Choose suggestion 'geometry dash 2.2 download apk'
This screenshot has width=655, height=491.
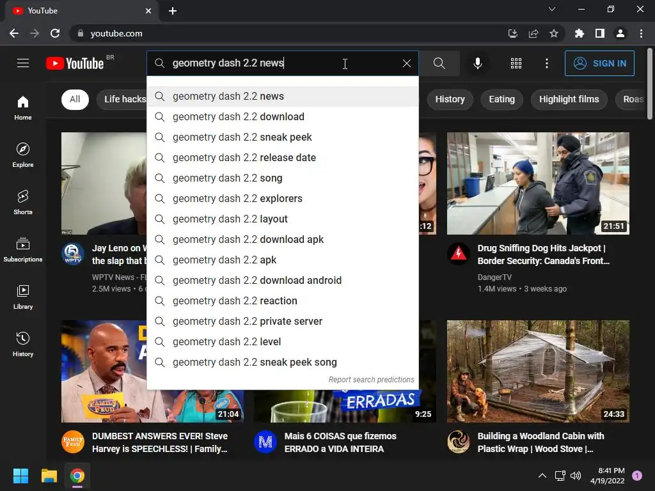283,240
